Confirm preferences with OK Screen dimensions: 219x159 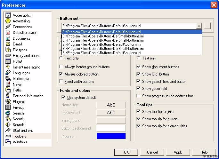(126, 152)
